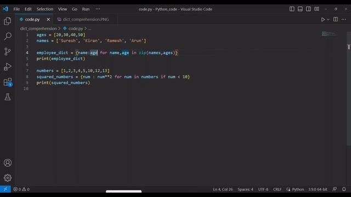Open the Search view
351x197 pixels.
pos(7,36)
